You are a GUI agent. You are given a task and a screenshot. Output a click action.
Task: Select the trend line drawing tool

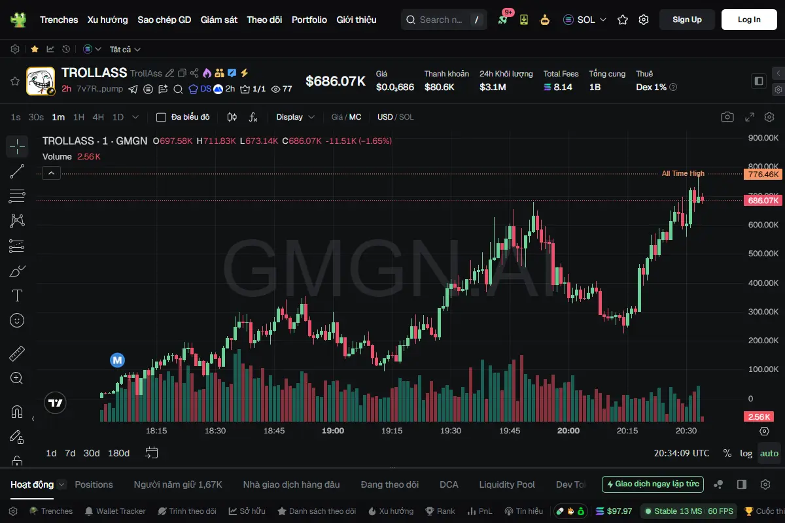click(17, 171)
